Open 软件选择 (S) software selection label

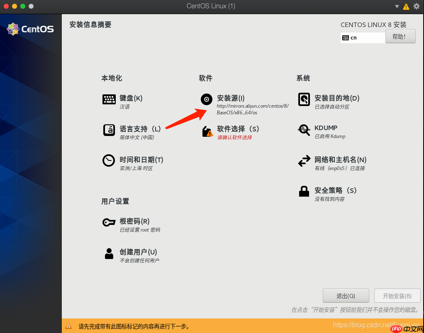(238, 129)
